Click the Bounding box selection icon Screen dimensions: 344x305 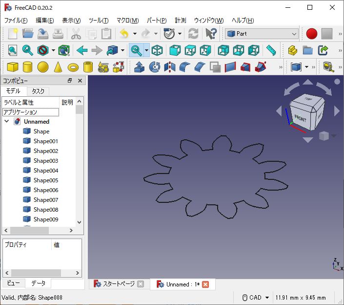pos(64,50)
